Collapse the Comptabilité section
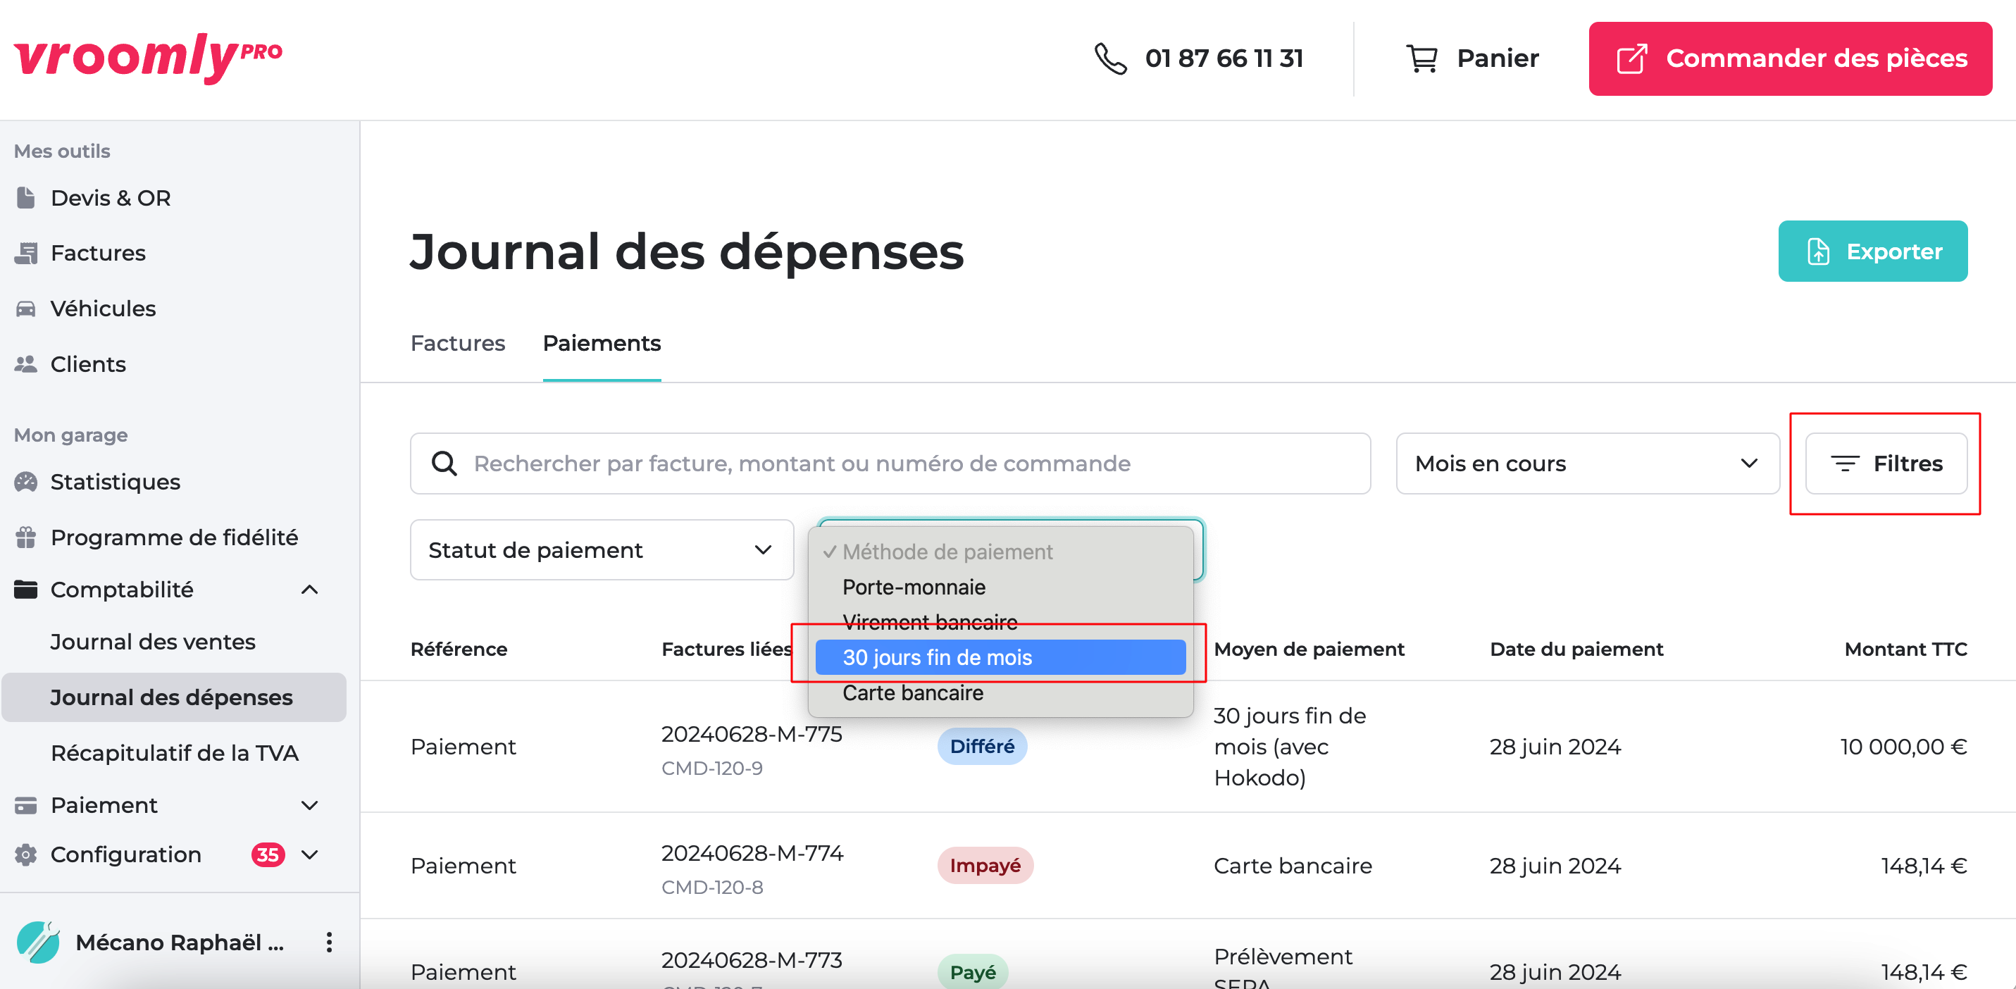The image size is (2016, 989). [x=310, y=589]
